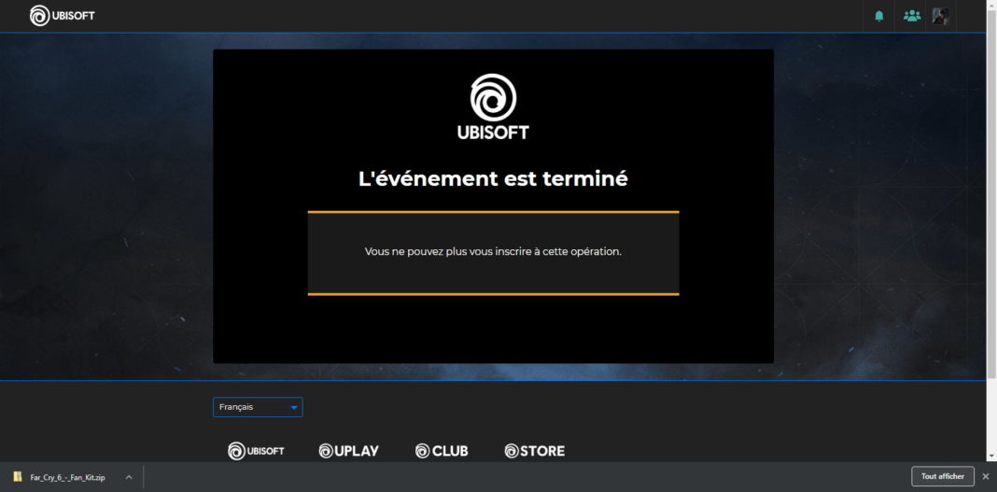The image size is (997, 492).
Task: Click the zip file icon in downloads bar
Action: pos(18,476)
